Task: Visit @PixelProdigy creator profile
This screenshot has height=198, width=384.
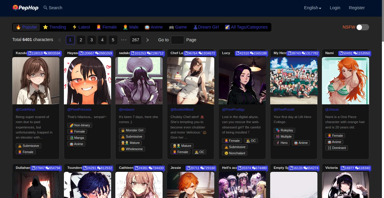Action: click(233, 109)
